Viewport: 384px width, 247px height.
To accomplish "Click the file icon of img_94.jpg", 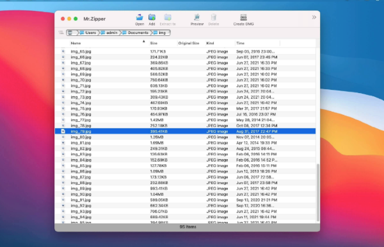I will (x=63, y=217).
